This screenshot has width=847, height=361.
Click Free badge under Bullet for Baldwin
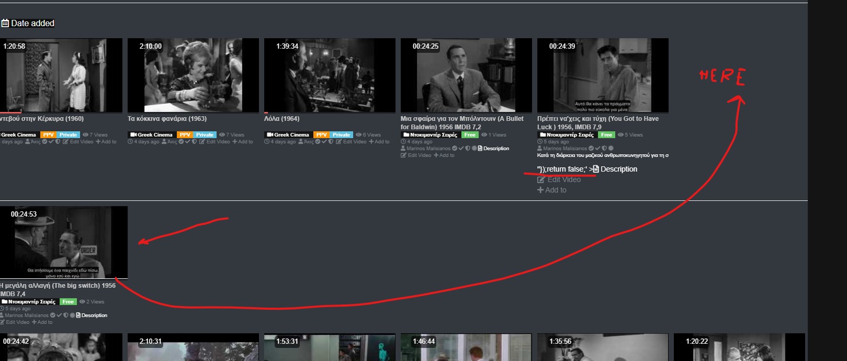click(x=470, y=135)
